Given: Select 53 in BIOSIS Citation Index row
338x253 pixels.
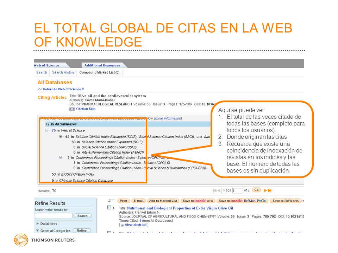Looking at the screenshot, I should (73, 174).
